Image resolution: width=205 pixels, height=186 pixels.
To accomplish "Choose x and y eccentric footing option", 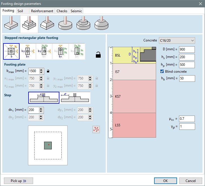I will click(x=77, y=51).
